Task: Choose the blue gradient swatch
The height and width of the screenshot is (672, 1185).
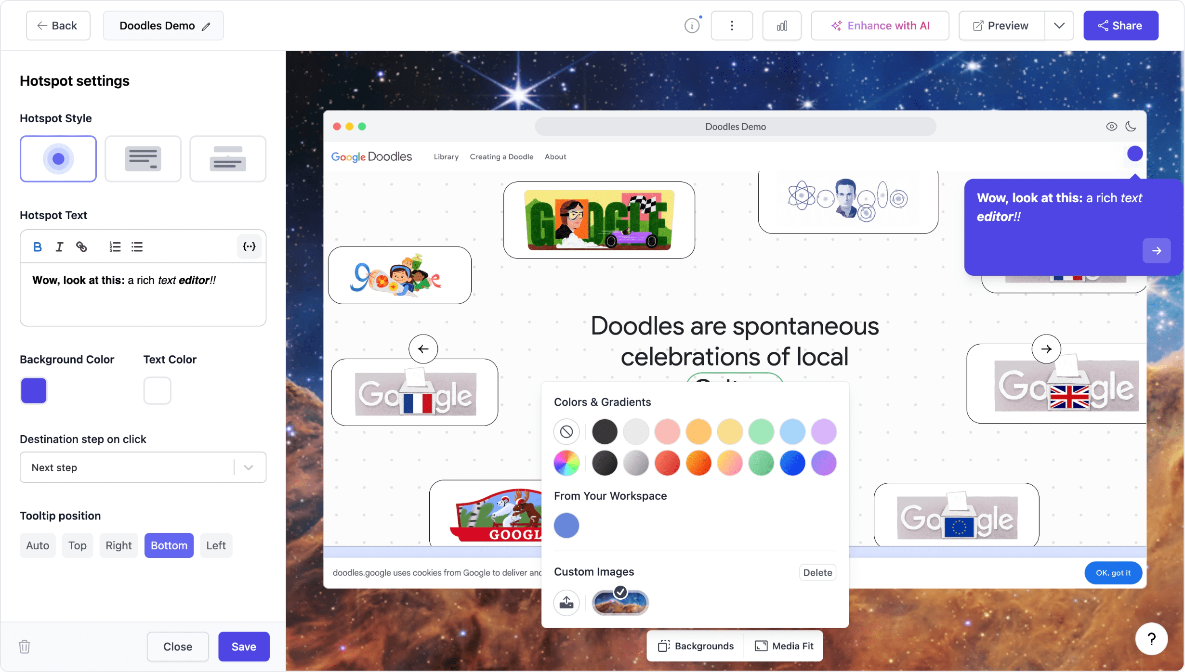Action: [792, 463]
